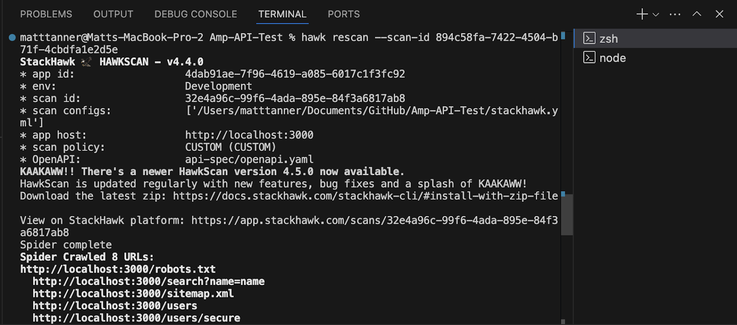Open the localhost:3000/users/secure URL
Image resolution: width=737 pixels, height=325 pixels.
tap(136, 318)
